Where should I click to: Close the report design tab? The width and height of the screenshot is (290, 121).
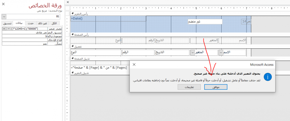click(x=67, y=2)
